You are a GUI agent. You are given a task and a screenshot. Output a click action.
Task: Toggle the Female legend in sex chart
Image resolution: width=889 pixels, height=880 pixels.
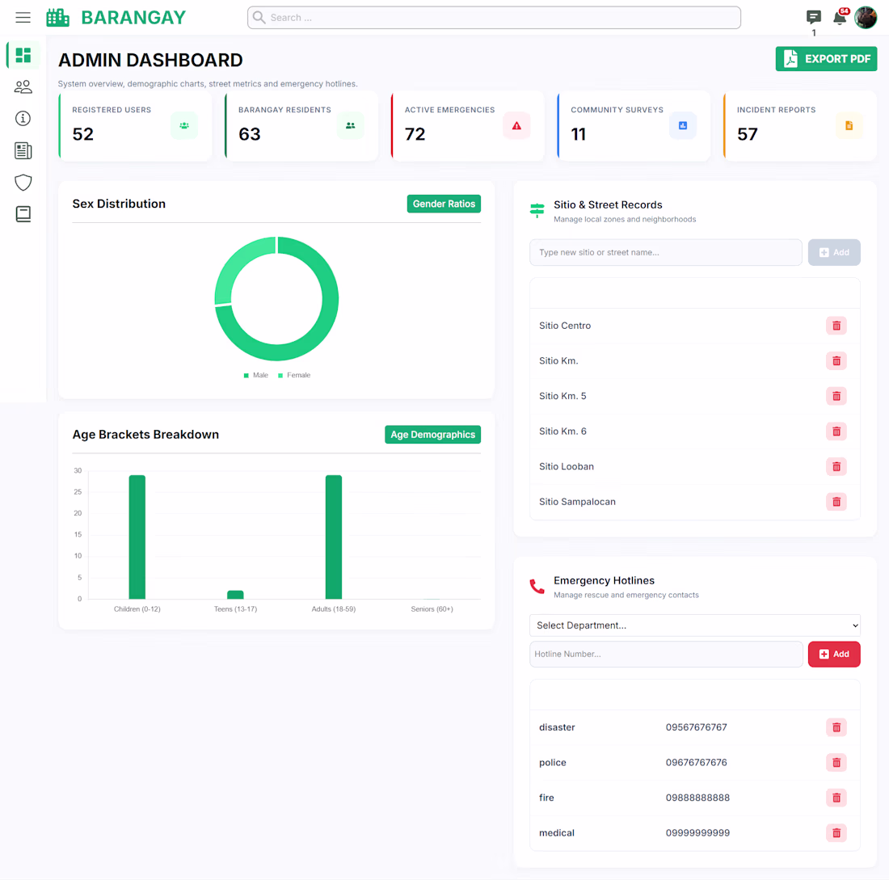[x=294, y=376]
